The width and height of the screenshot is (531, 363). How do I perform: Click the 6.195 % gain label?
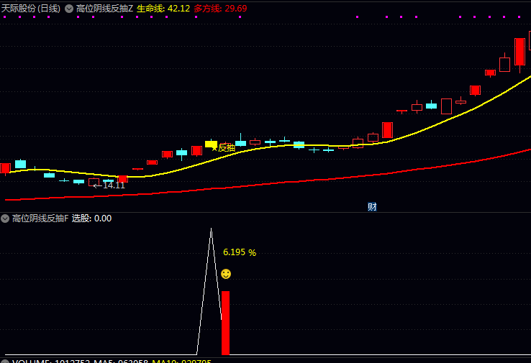click(x=240, y=252)
